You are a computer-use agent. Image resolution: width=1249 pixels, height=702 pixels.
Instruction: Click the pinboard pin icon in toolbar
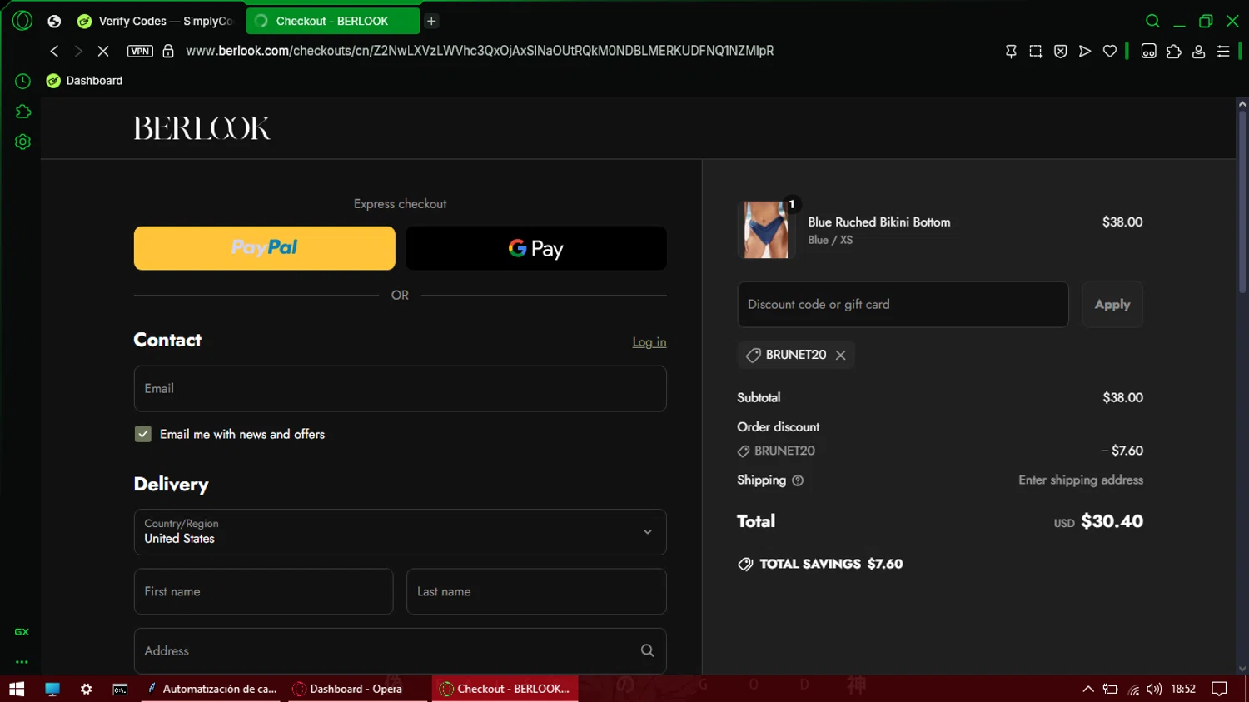click(x=1011, y=52)
